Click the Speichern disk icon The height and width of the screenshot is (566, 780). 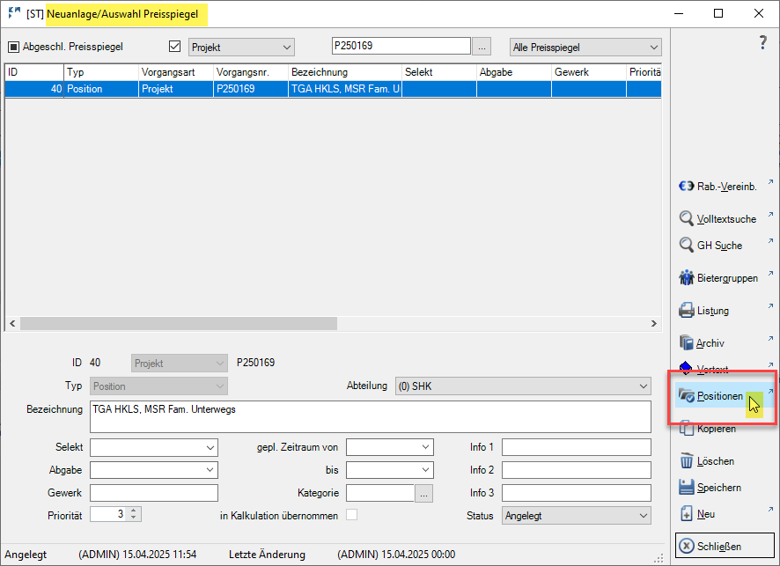pyautogui.click(x=687, y=488)
